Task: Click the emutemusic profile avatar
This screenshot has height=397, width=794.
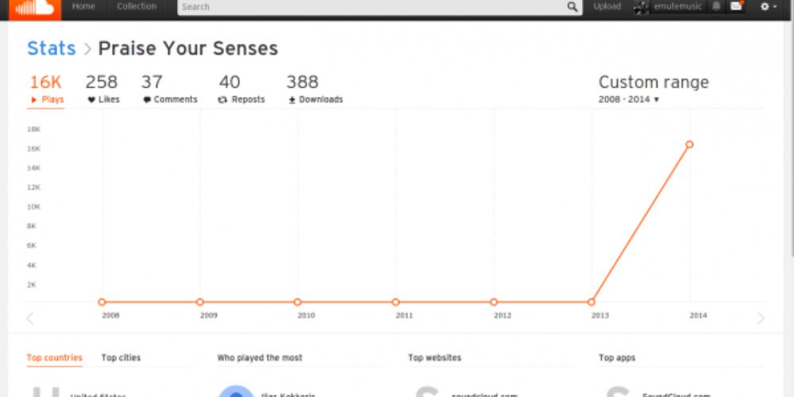Action: click(642, 7)
